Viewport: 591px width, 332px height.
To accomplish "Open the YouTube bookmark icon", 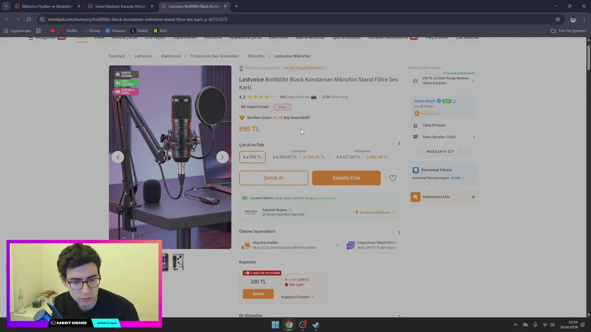I will 52,30.
